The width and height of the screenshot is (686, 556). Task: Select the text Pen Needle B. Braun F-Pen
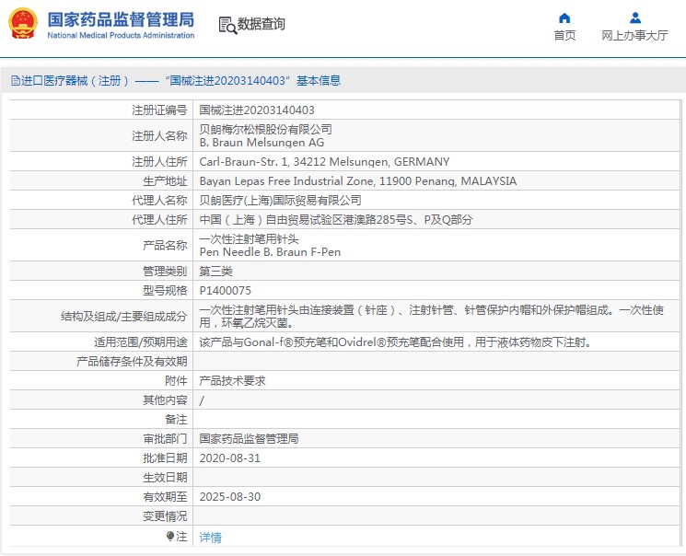[270, 252]
